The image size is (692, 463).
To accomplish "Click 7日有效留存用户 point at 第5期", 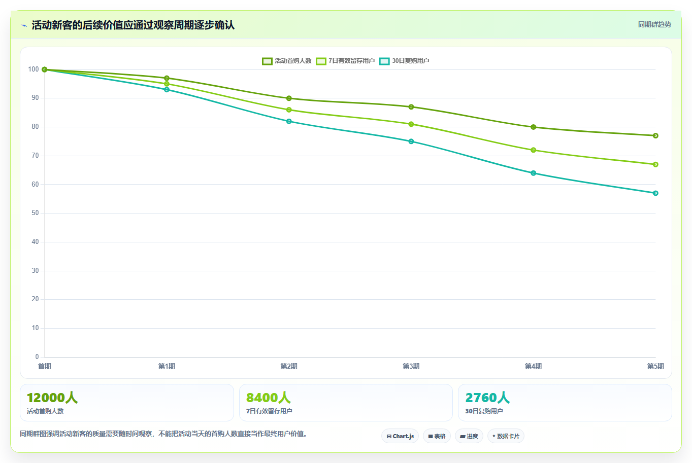I will 655,164.
